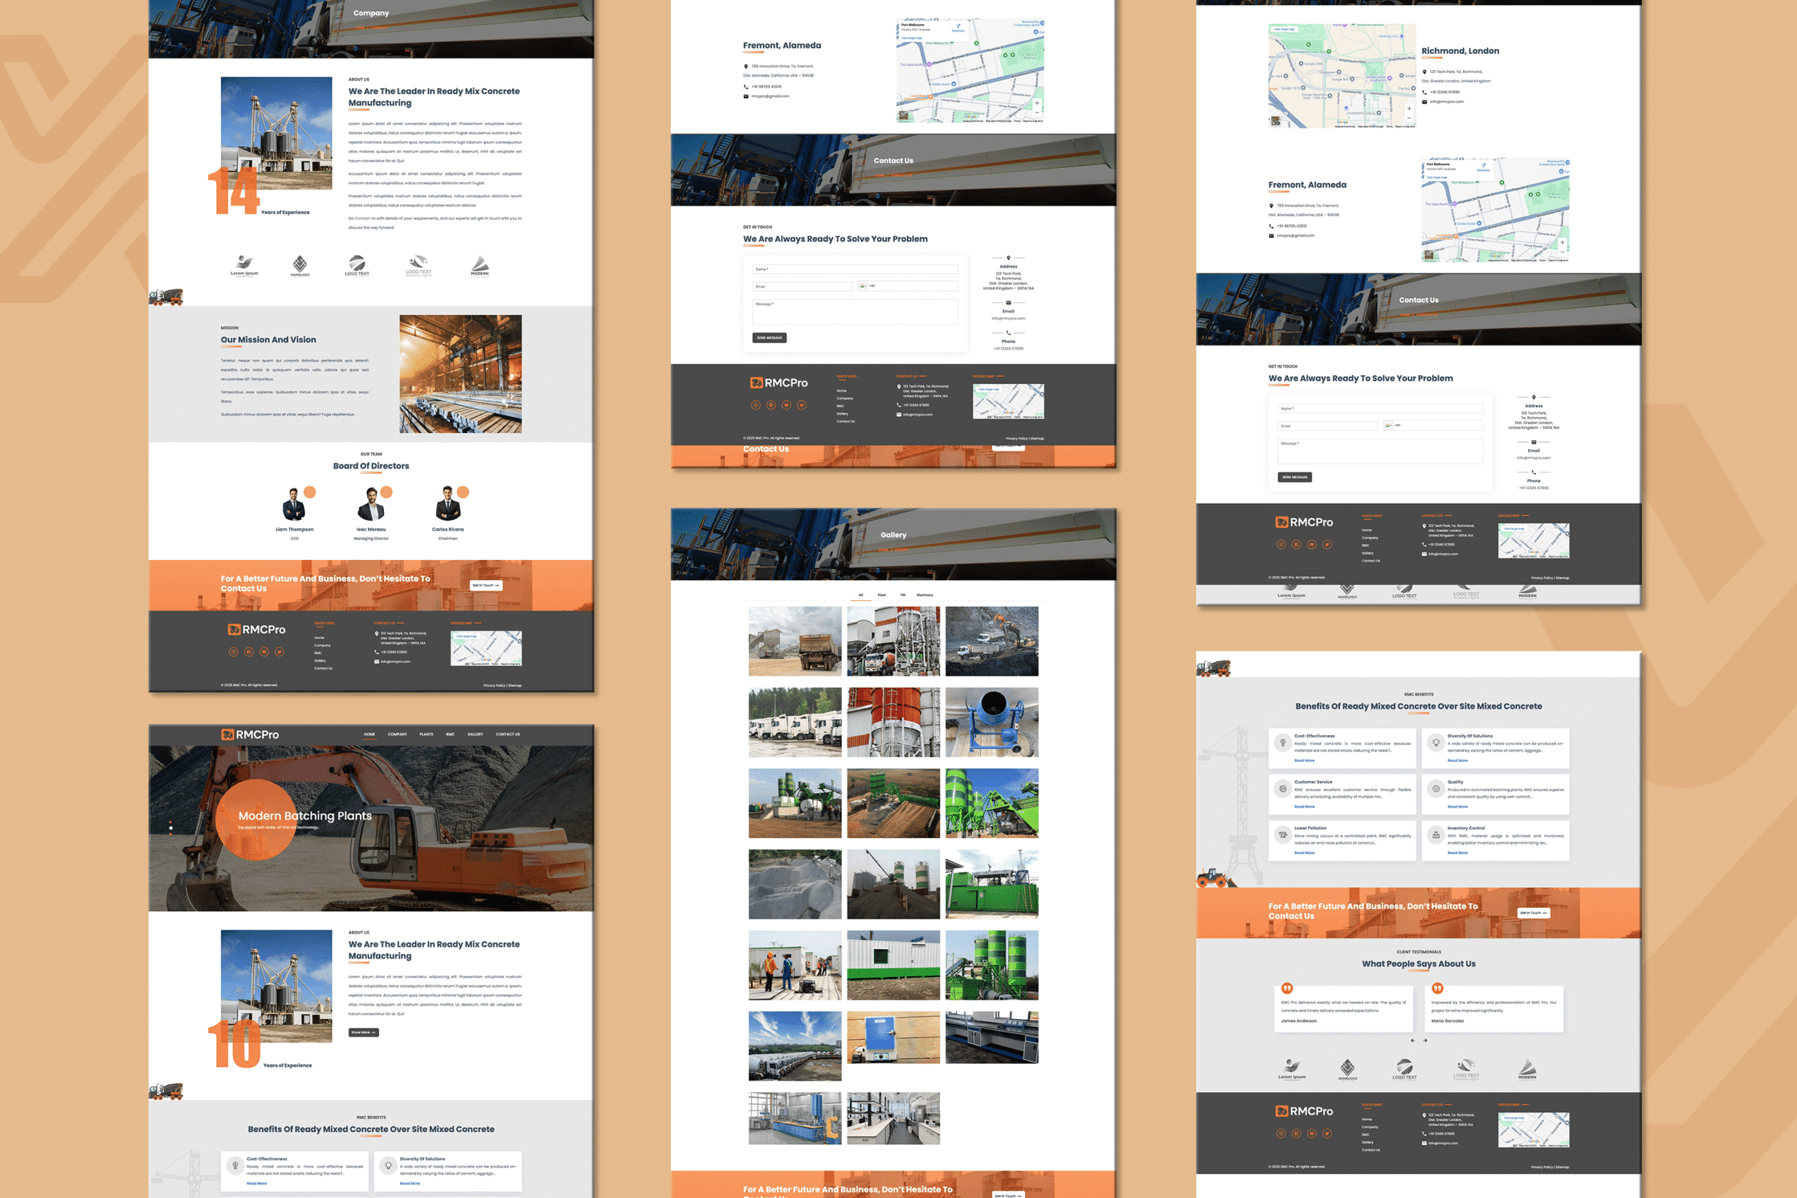Click the Lower Pollution benefit icon

pyautogui.click(x=1282, y=835)
